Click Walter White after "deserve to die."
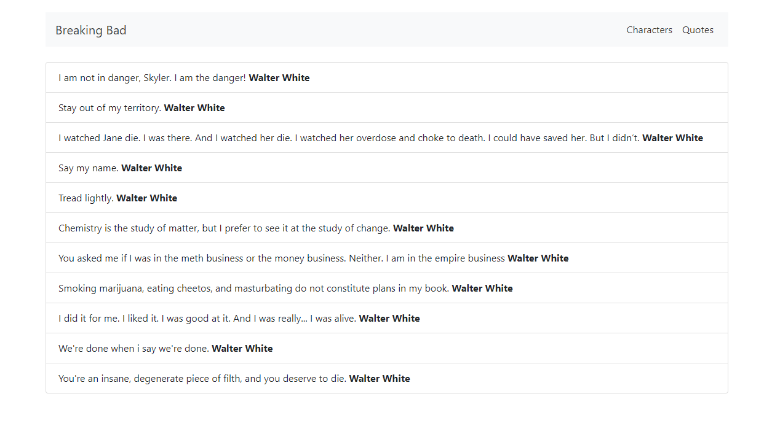The height and width of the screenshot is (442, 772). [380, 379]
